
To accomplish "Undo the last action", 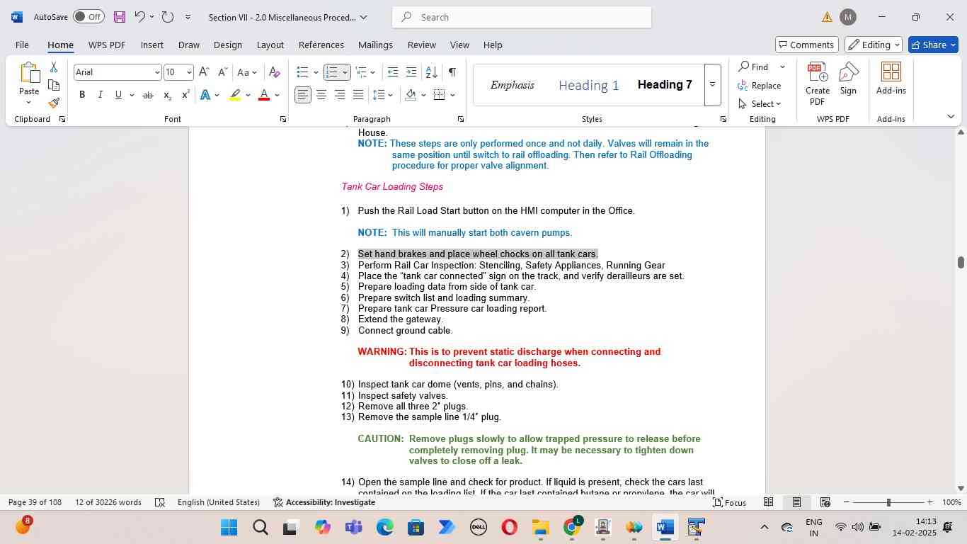I will coord(139,17).
